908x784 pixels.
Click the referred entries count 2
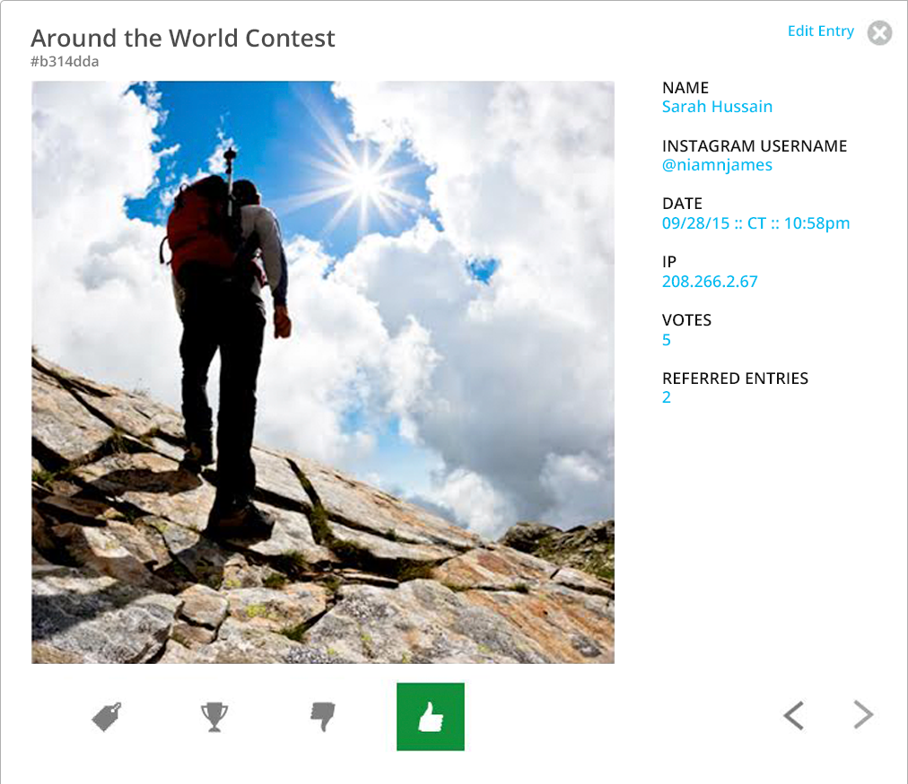point(667,397)
